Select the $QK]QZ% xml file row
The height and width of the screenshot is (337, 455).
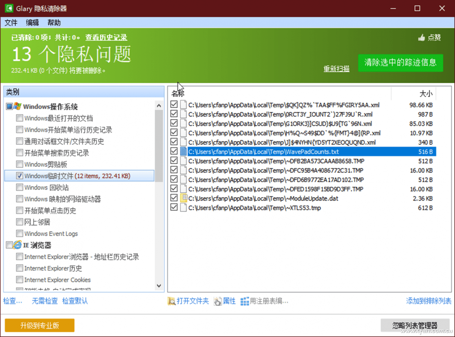(x=303, y=105)
